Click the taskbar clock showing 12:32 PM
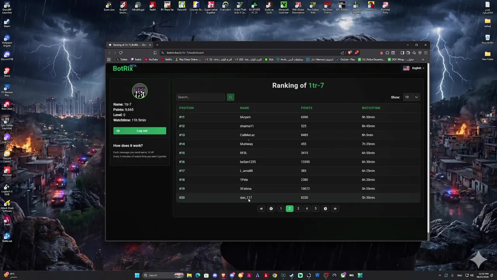 point(483,275)
